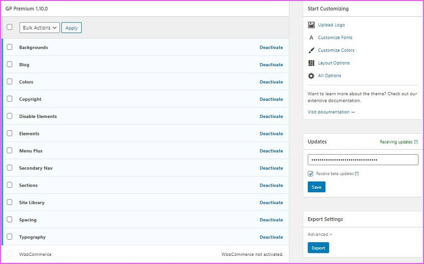Open the Bulk Actions dropdown

pyautogui.click(x=40, y=27)
